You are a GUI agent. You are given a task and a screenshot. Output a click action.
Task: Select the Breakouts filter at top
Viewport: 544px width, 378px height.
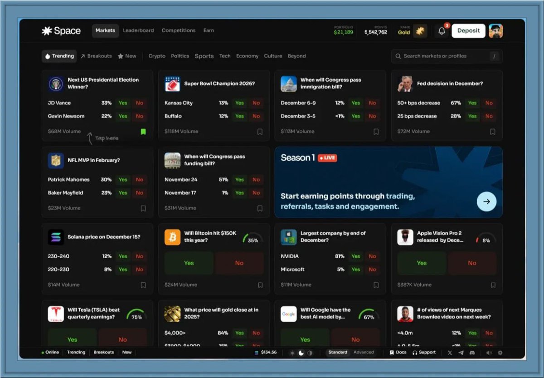point(96,56)
